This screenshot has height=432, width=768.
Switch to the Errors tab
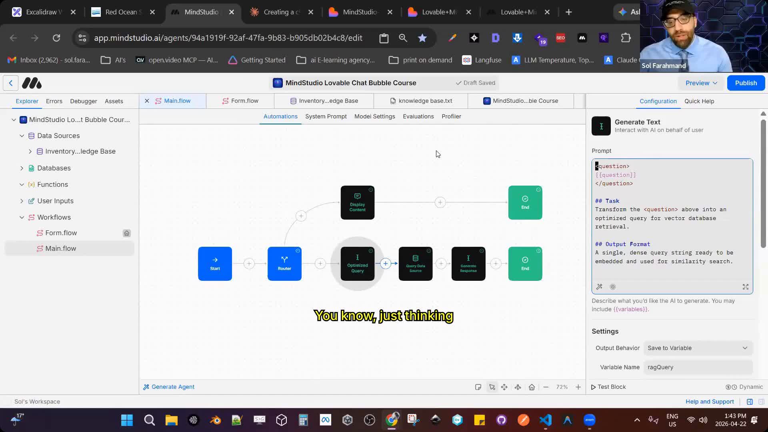(x=54, y=101)
